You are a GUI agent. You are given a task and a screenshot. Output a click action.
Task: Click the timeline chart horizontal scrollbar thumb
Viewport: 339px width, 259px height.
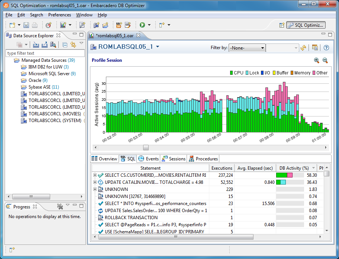(146, 148)
